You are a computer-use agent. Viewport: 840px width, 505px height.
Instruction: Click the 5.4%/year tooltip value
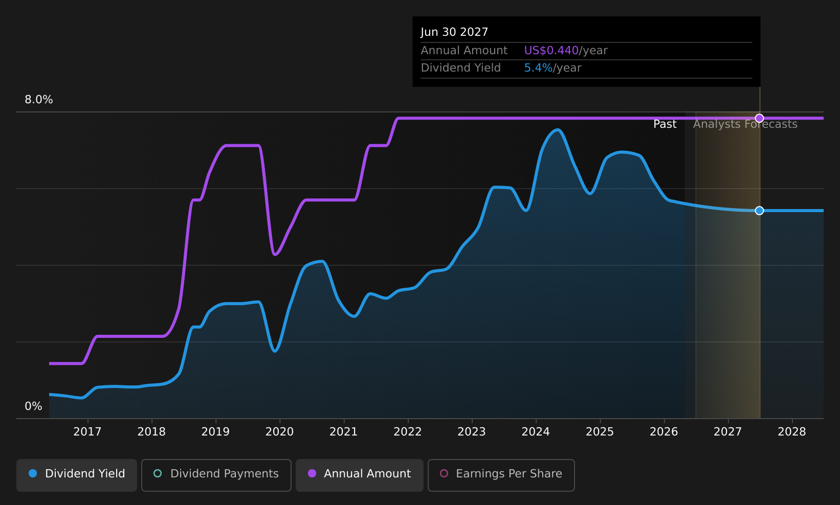[552, 68]
